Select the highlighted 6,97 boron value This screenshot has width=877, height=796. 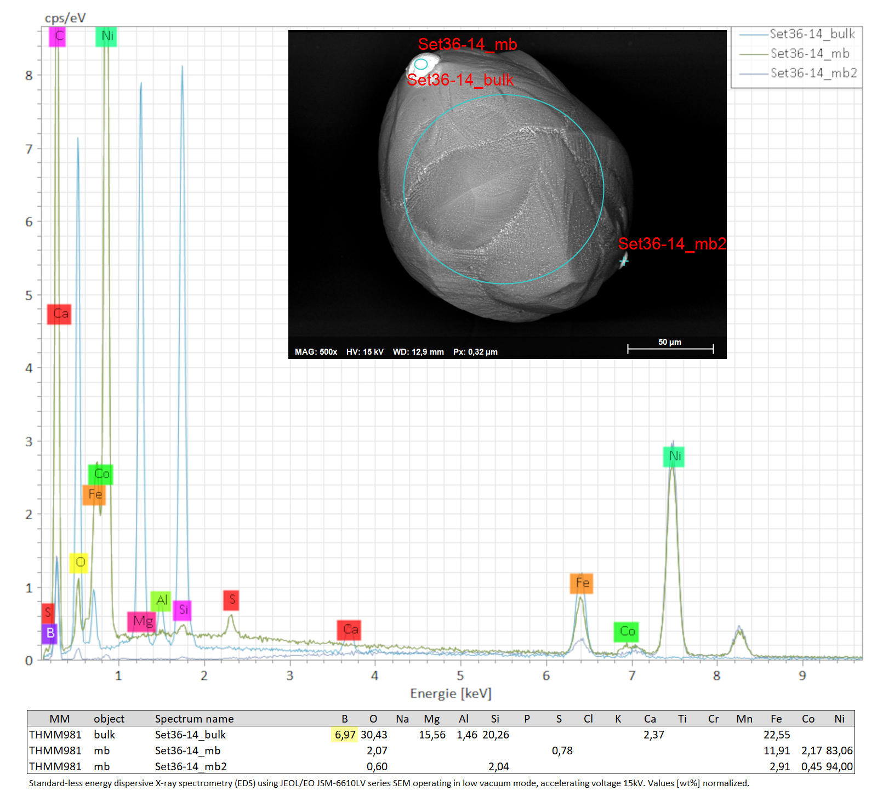pyautogui.click(x=345, y=735)
